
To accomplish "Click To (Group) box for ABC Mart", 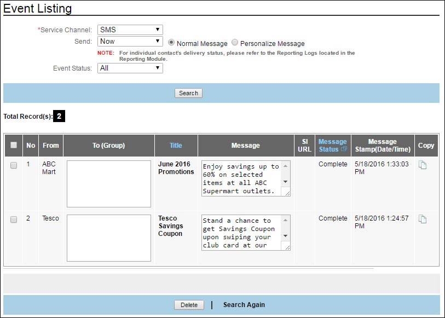I will (x=108, y=184).
